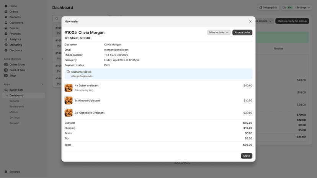
Task: Click the Marketing target icon
Action: 6,45
